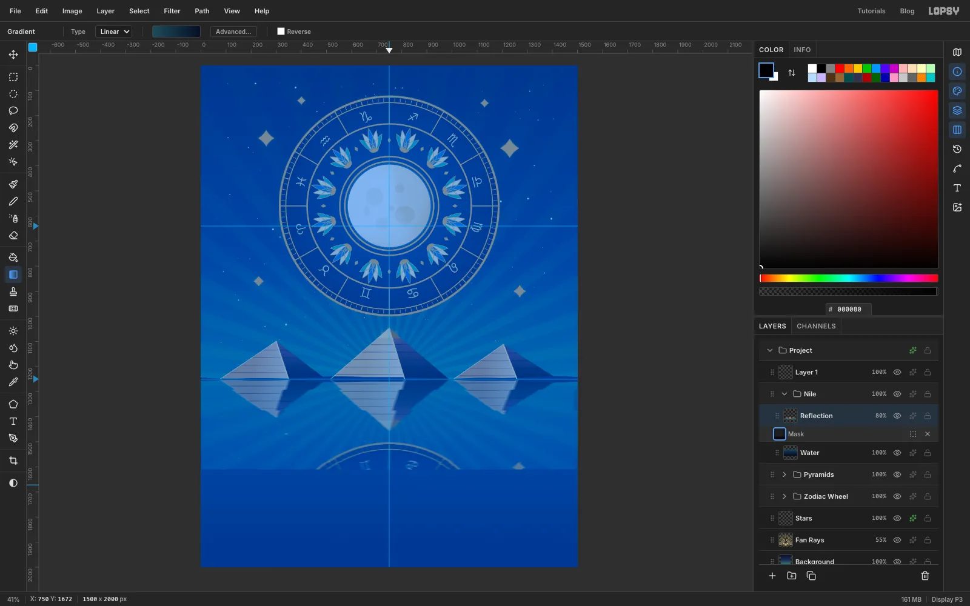Select the Polygon shape tool
Image resolution: width=970 pixels, height=606 pixels.
13,404
